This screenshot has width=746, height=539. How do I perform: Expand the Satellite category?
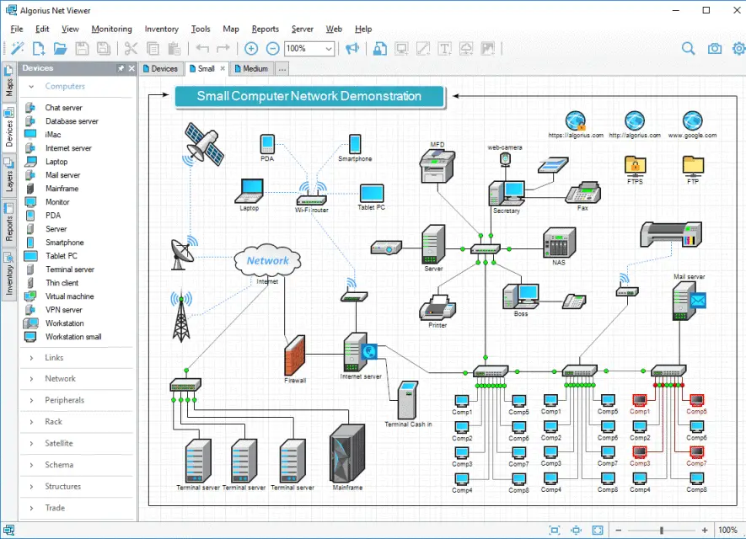click(x=31, y=444)
